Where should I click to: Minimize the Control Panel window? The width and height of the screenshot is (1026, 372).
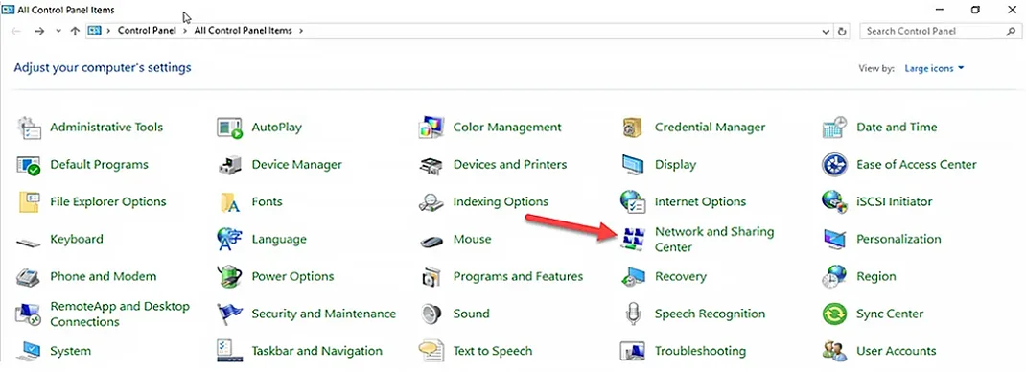[940, 10]
